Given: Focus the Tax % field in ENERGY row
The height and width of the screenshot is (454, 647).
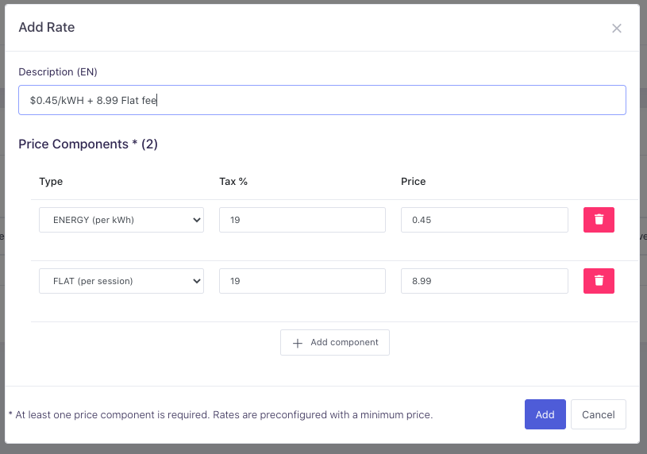Looking at the screenshot, I should coord(302,220).
